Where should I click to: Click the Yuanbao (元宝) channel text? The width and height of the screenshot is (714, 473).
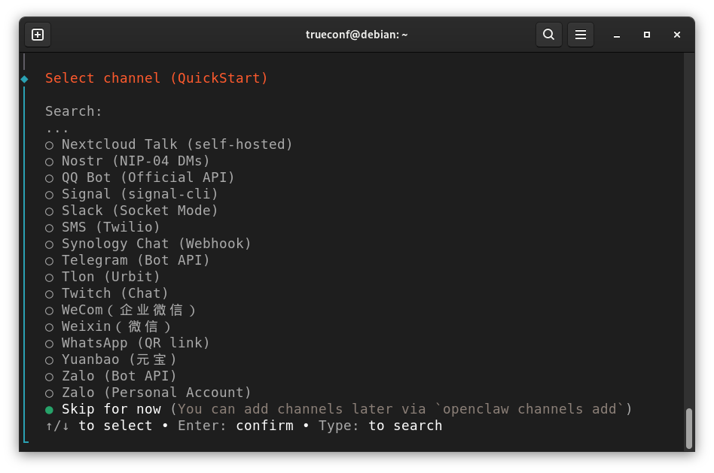click(119, 359)
